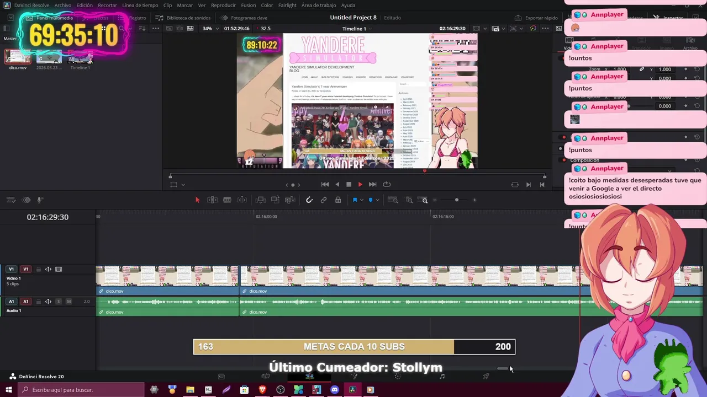Click the Windows search box
This screenshot has height=397, width=707.
point(81,390)
